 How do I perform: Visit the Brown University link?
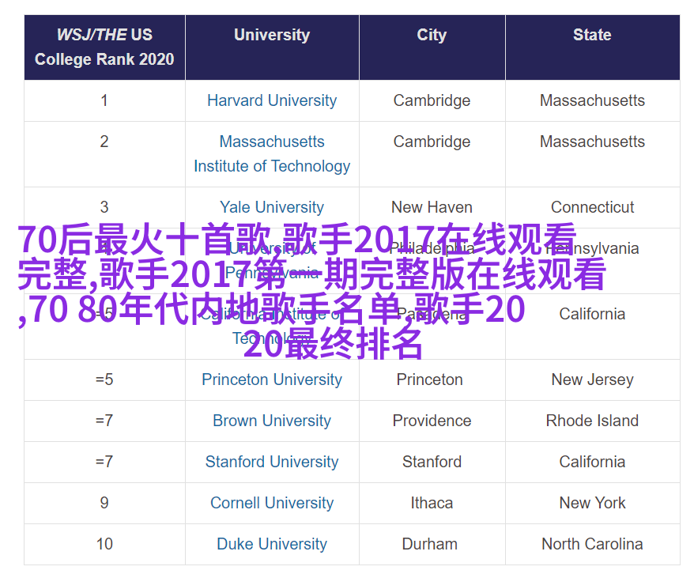[x=272, y=421]
